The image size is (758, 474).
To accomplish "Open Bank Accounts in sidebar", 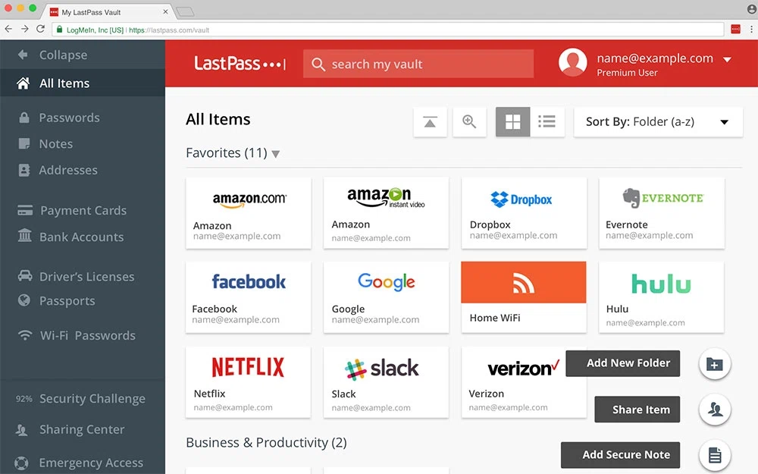I will (x=81, y=237).
